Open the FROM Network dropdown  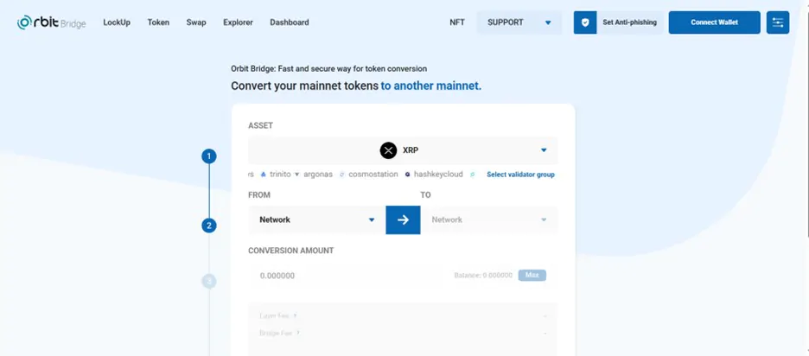coord(317,219)
